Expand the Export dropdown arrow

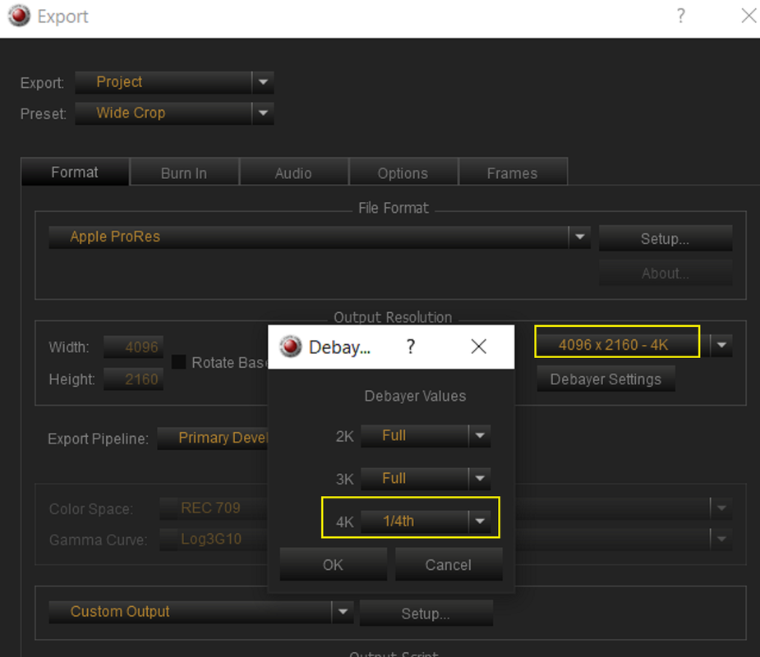[x=263, y=82]
